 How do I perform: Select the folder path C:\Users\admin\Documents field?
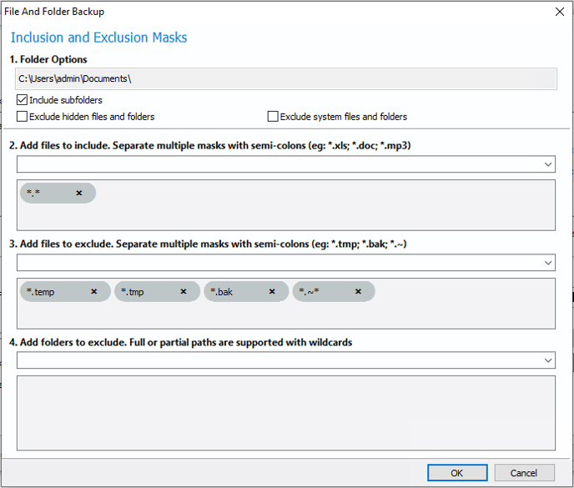click(286, 78)
